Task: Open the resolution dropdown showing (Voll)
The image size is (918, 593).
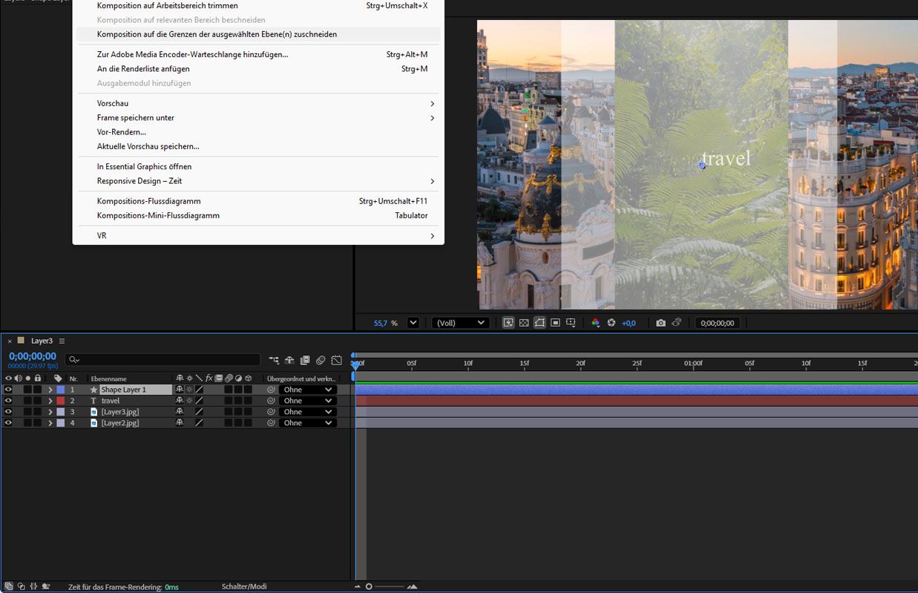Action: [460, 323]
